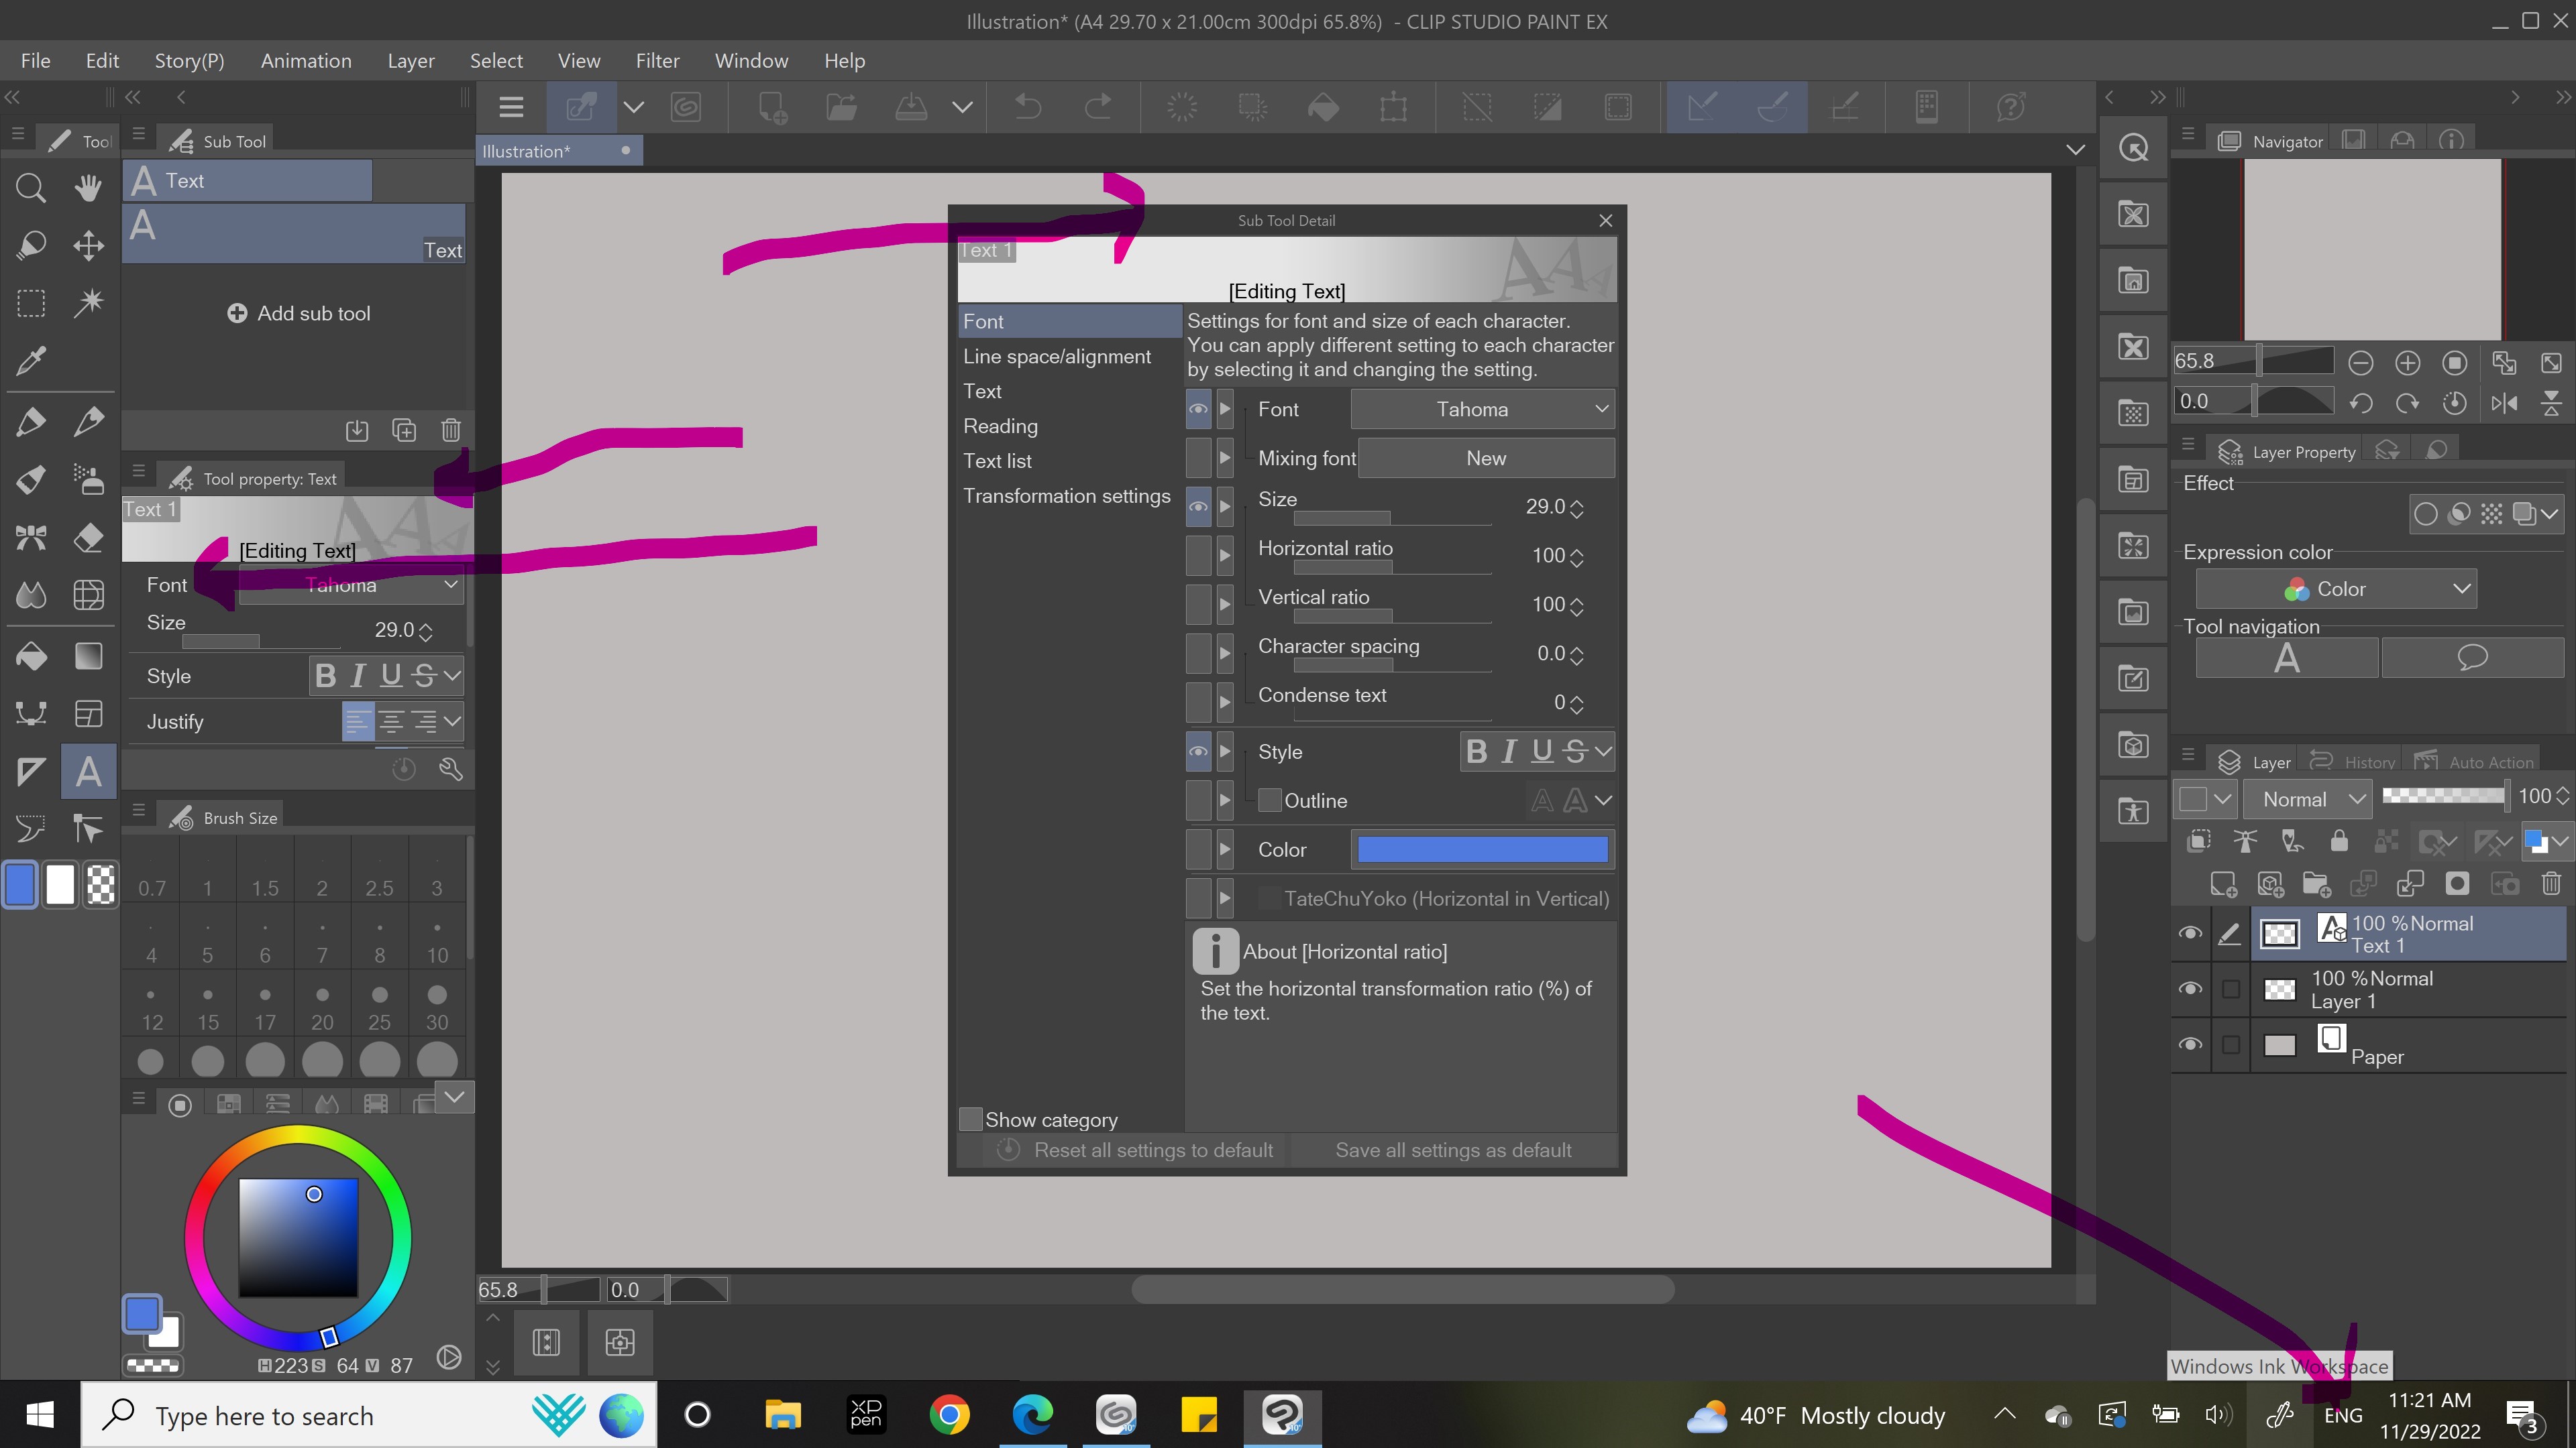Click New mixing font button

(x=1485, y=458)
